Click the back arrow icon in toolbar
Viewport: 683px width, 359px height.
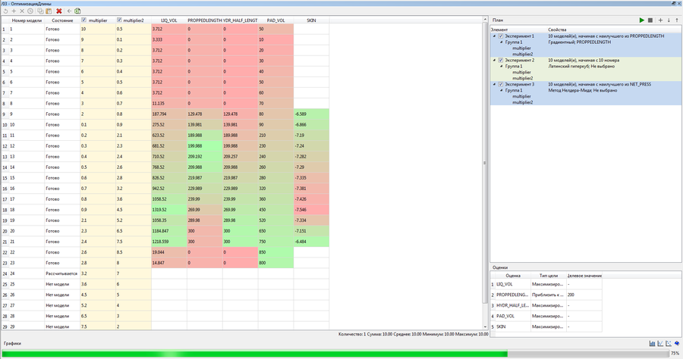[x=69, y=11]
